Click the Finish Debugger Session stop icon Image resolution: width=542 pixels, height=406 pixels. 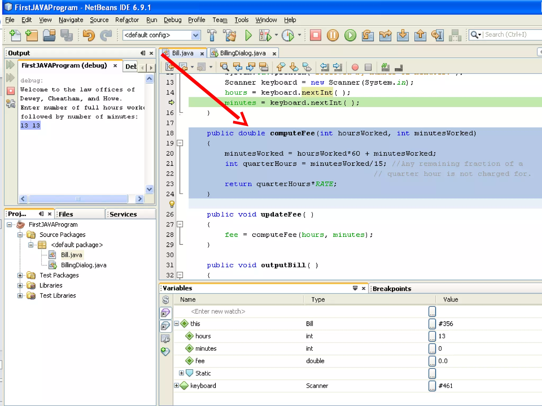click(315, 35)
